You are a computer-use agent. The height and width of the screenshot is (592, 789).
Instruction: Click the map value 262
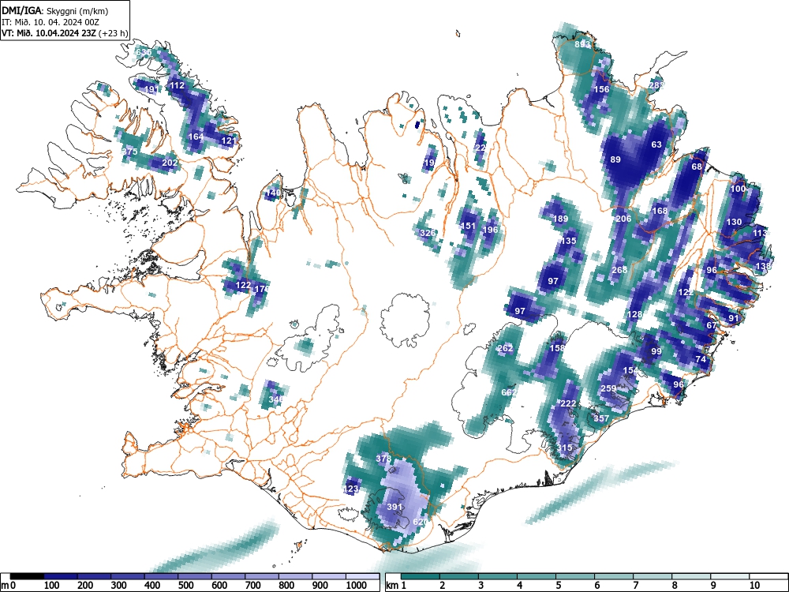pos(505,348)
